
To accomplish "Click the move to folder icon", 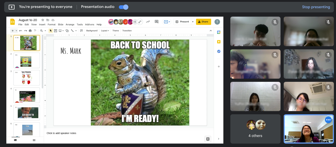I will 48,20.
